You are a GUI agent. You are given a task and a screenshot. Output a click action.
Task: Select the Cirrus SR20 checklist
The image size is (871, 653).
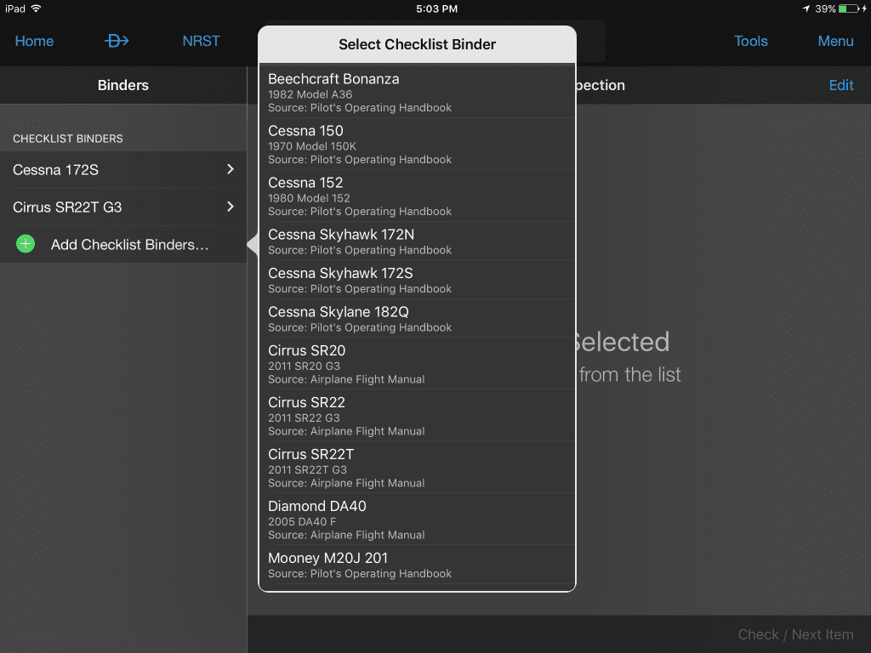[x=417, y=363]
